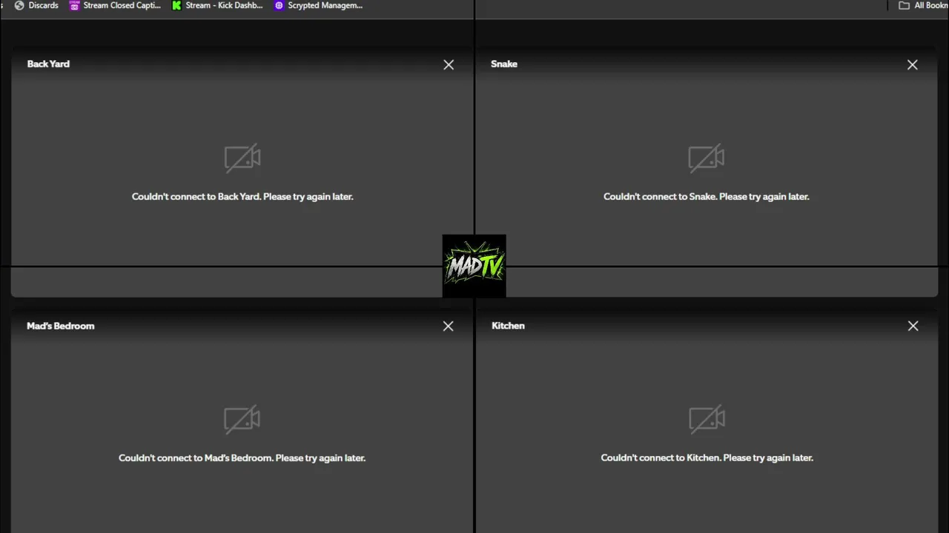This screenshot has width=949, height=533.
Task: Click the "Couldn't connect to Mad's Bedroom" message
Action: click(x=242, y=458)
